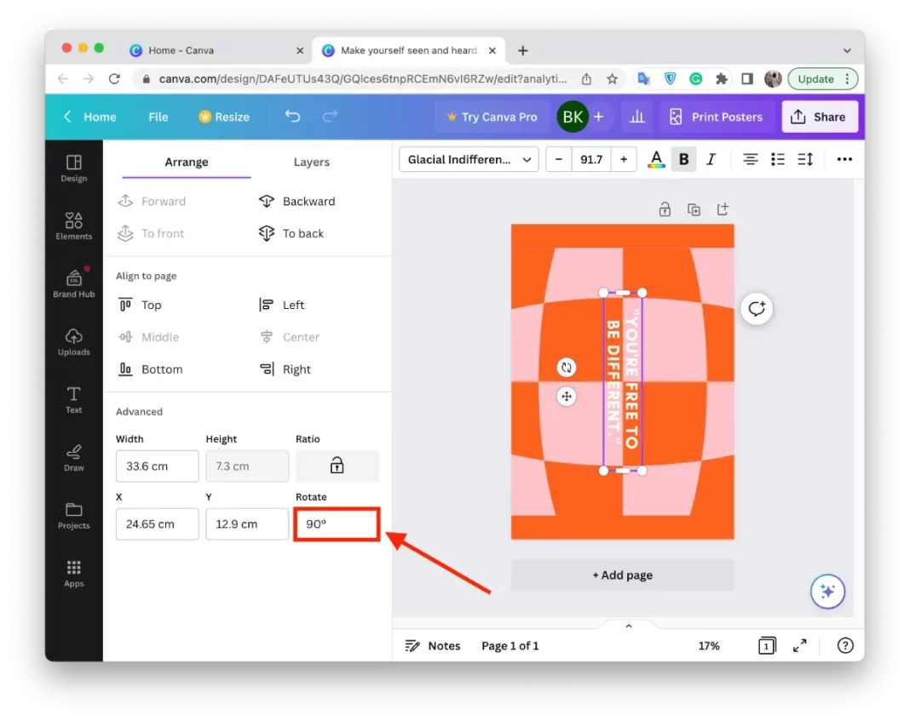Redo the last undone action

[330, 117]
